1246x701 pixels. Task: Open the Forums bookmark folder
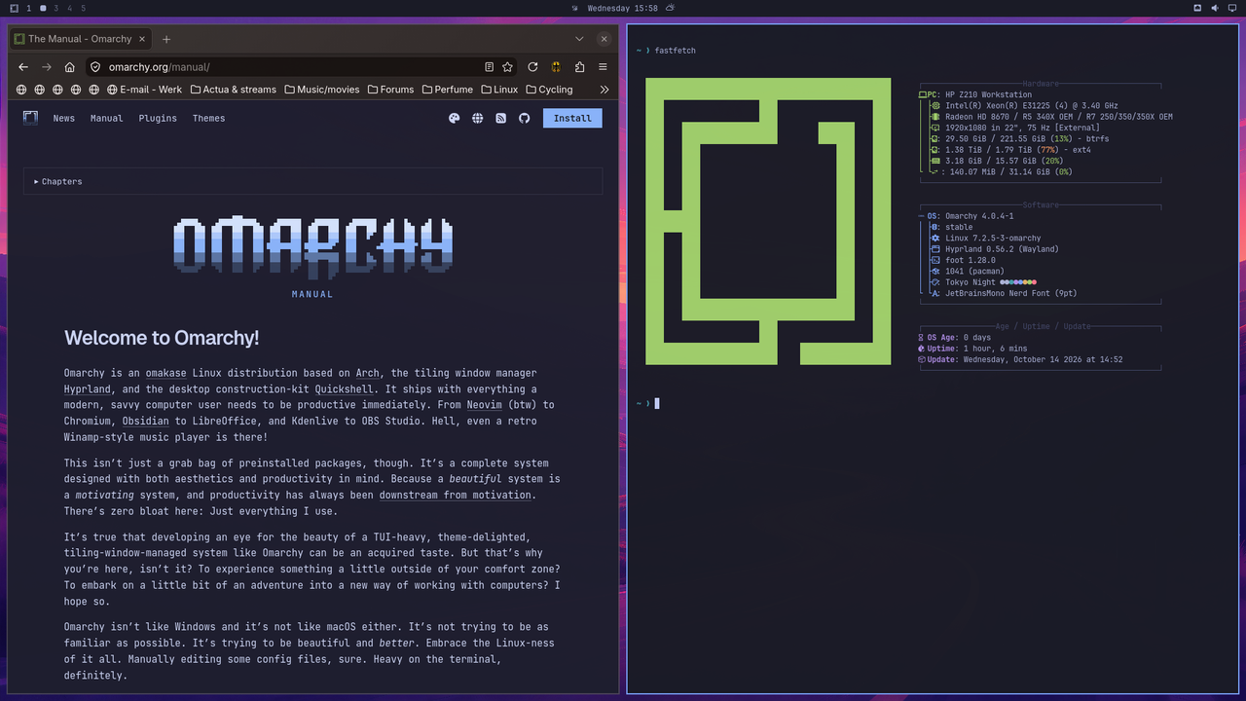(x=390, y=90)
